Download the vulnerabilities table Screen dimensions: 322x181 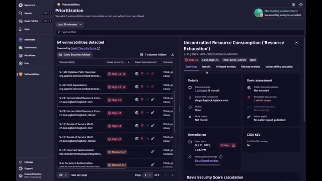[x=173, y=55]
